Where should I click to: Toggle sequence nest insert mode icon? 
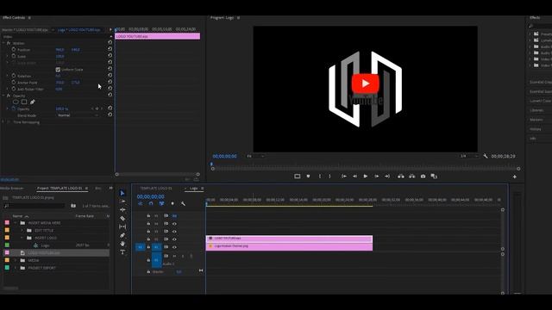tap(141, 203)
